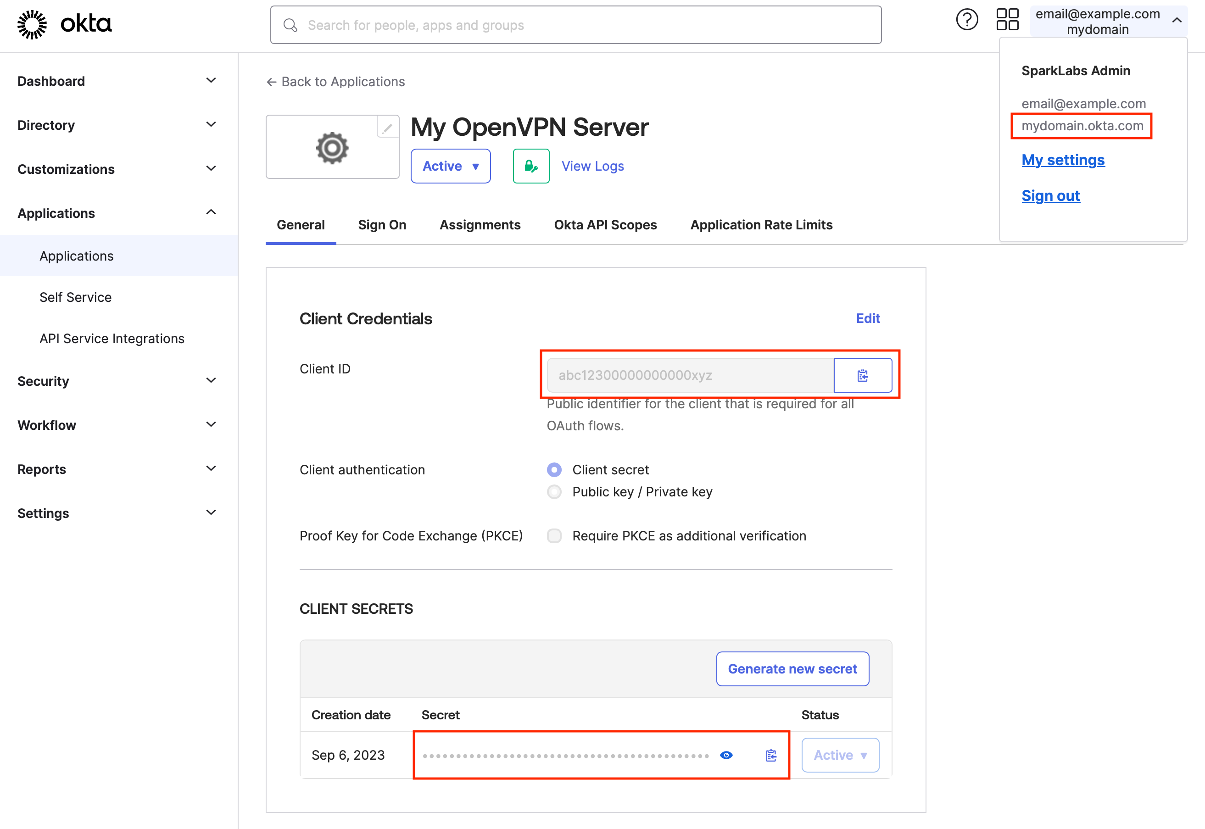Image resolution: width=1205 pixels, height=829 pixels.
Task: Click the Sign out link
Action: pyautogui.click(x=1051, y=196)
